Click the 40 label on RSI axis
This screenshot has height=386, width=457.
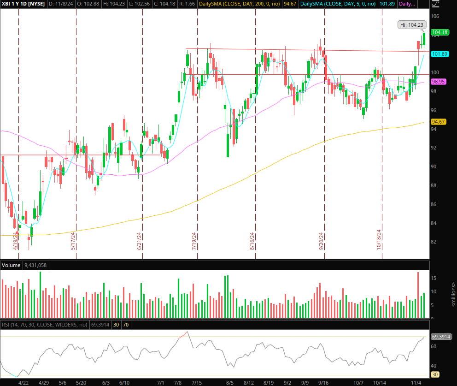[434, 366]
